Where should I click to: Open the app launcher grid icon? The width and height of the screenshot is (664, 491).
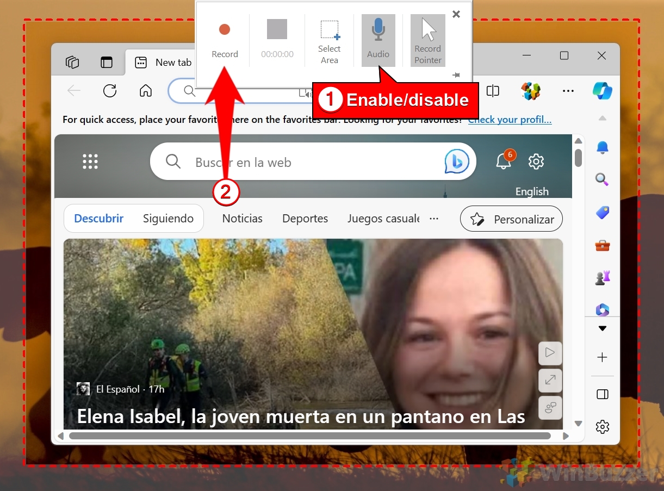click(x=90, y=161)
